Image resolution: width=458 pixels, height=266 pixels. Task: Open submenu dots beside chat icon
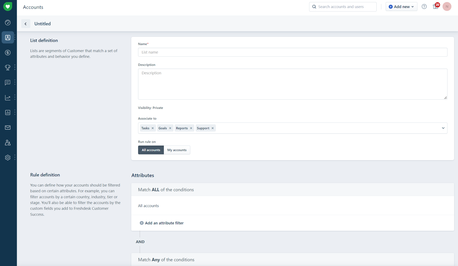tap(15, 82)
